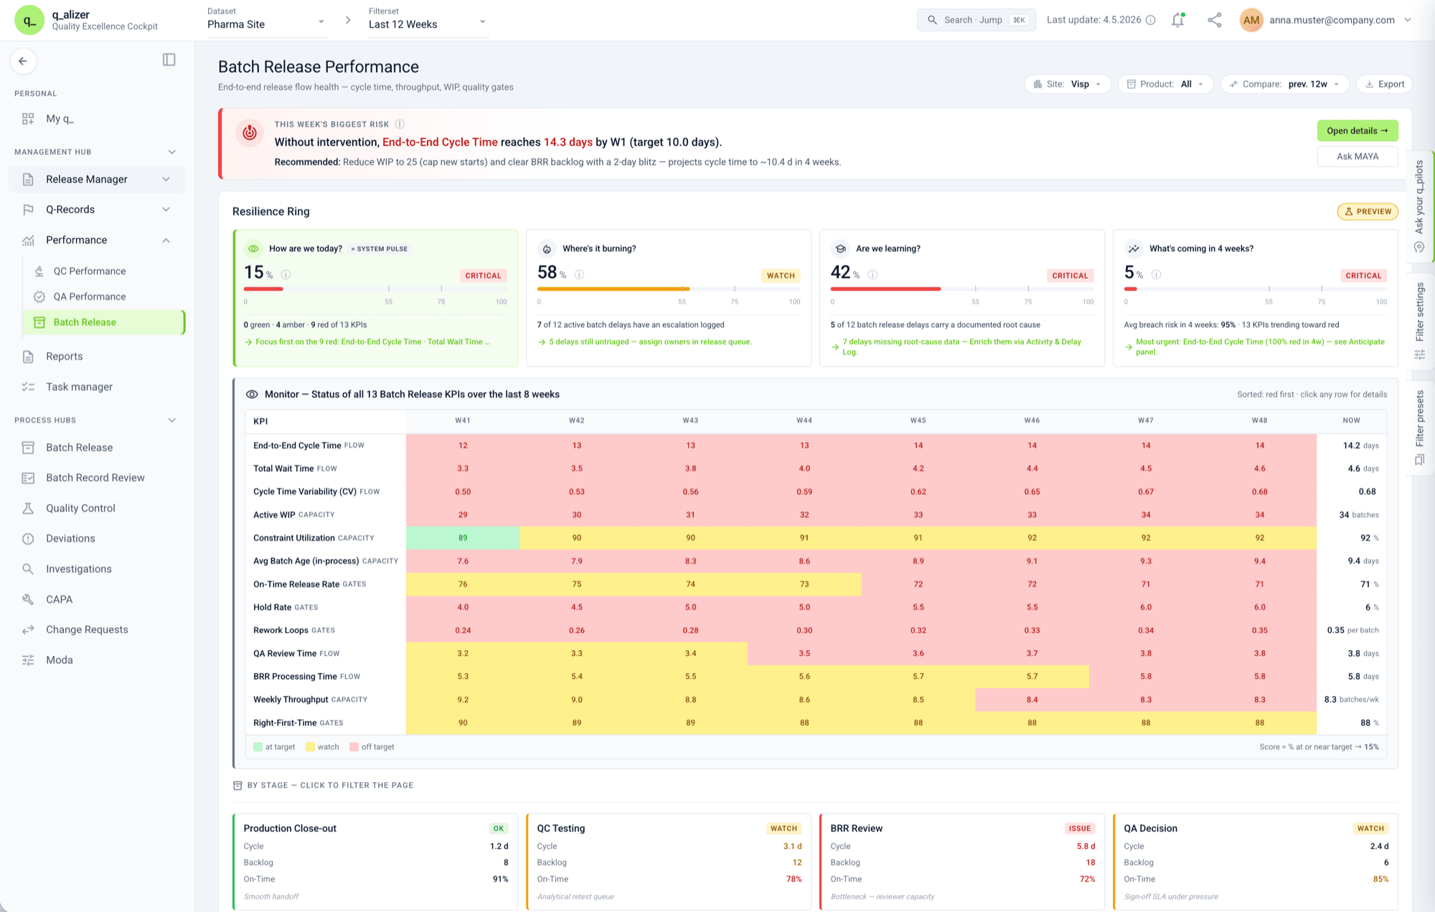
Task: Open Batch Record Review hub
Action: [x=97, y=478]
